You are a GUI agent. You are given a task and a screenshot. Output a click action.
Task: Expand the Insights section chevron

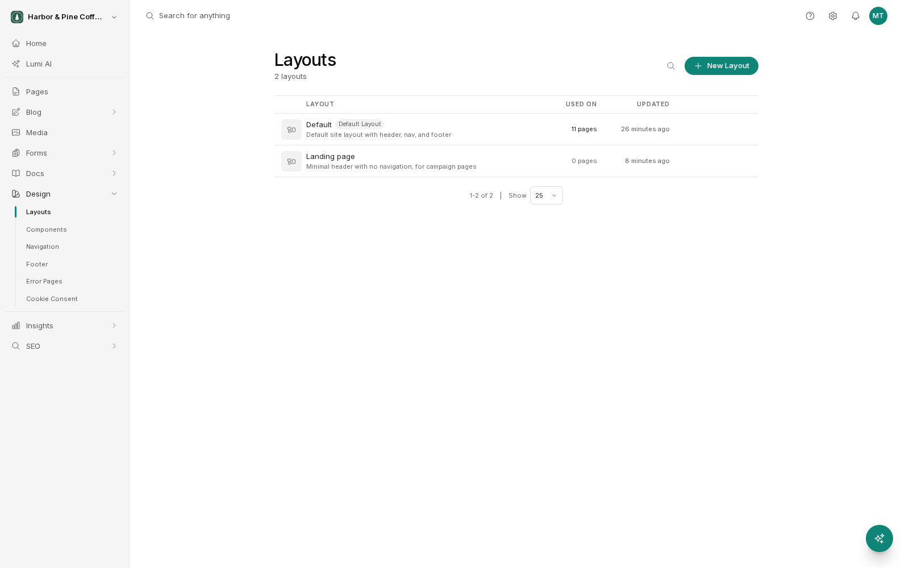pyautogui.click(x=114, y=325)
